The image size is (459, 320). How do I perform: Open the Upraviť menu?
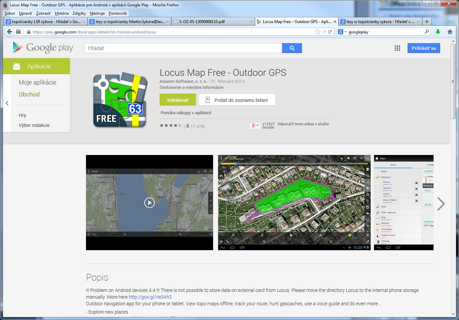click(25, 13)
